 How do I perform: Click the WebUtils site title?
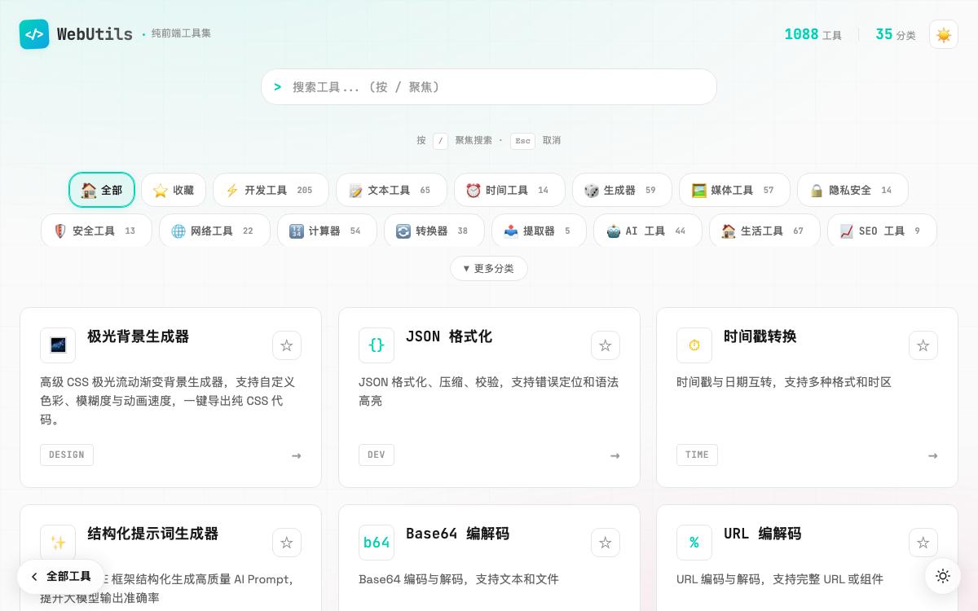click(95, 34)
